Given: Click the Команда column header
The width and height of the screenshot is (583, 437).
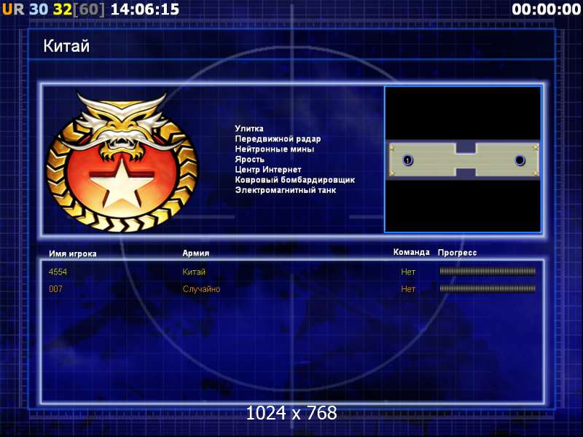Looking at the screenshot, I should pos(411,252).
